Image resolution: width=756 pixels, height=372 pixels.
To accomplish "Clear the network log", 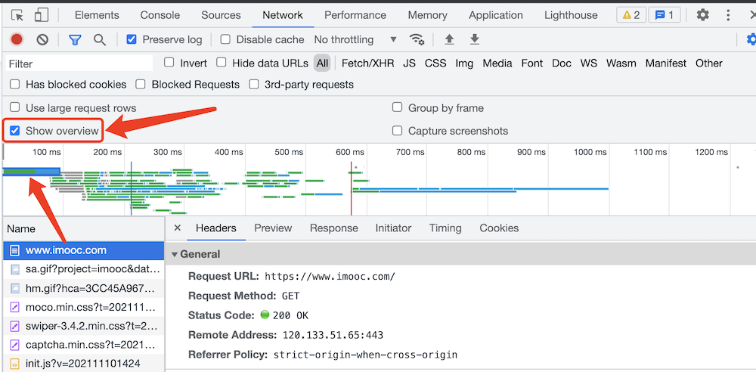I will (x=42, y=39).
